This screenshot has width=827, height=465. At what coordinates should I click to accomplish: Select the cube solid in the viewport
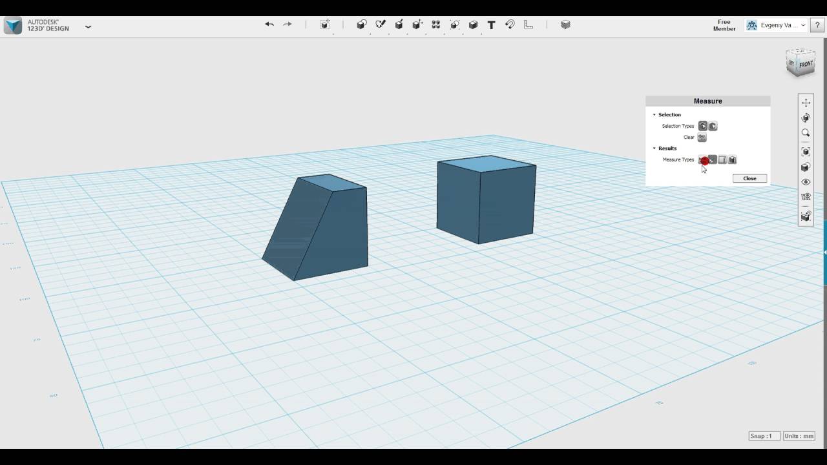pyautogui.click(x=486, y=199)
